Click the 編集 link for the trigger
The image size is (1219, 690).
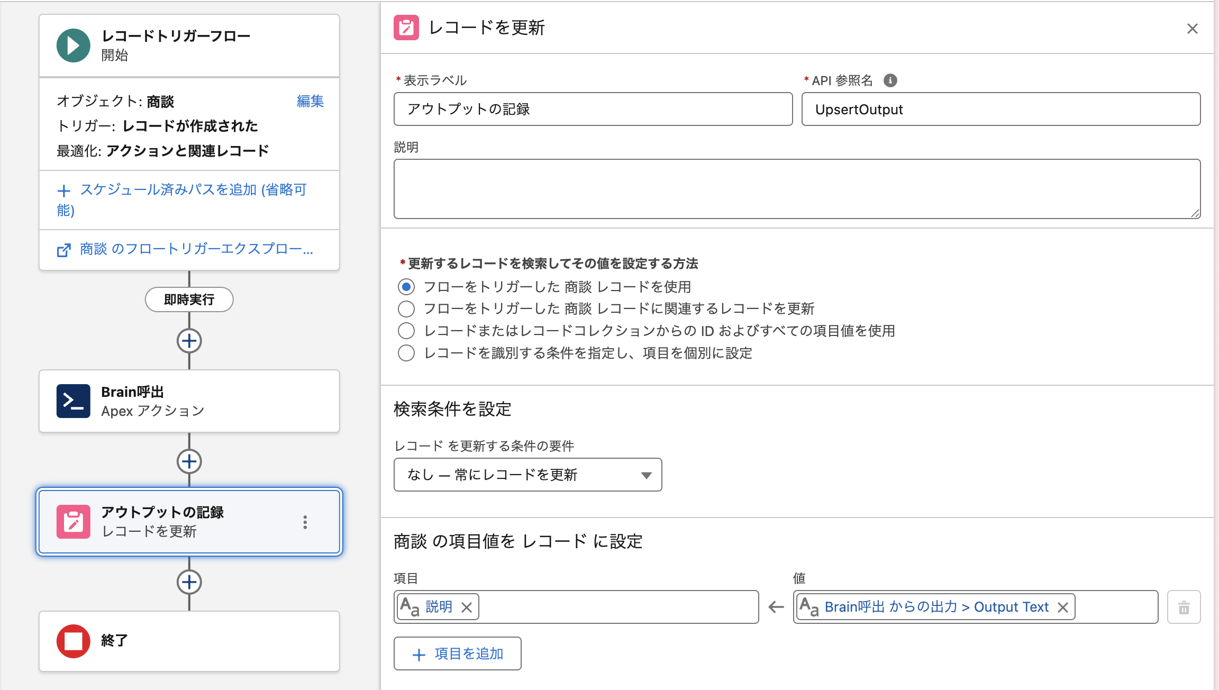[x=310, y=101]
